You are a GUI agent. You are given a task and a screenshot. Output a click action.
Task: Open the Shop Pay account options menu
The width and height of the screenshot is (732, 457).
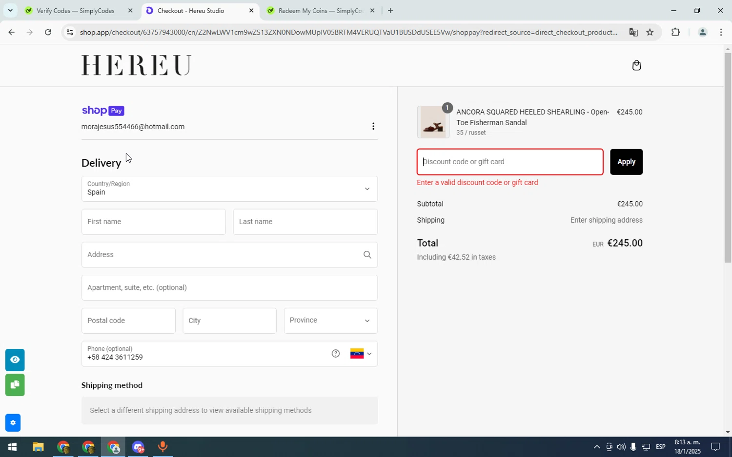[x=373, y=127]
